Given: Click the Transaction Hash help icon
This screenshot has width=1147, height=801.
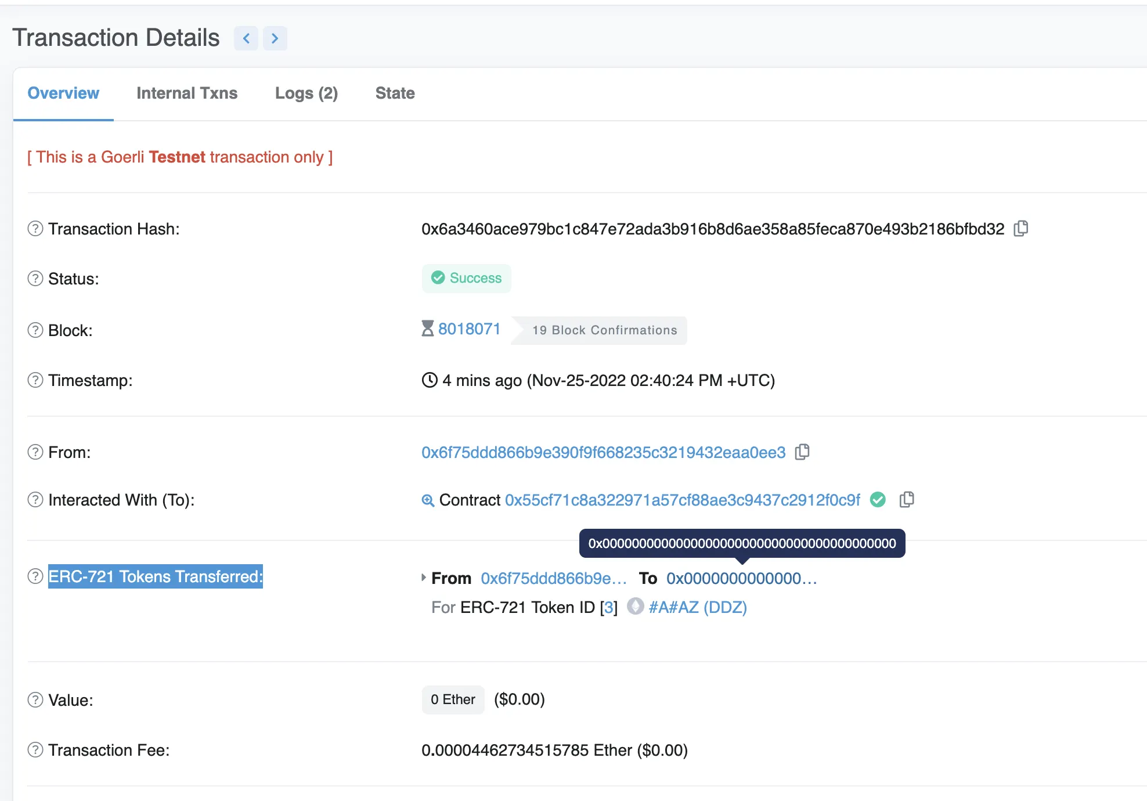Looking at the screenshot, I should [35, 229].
